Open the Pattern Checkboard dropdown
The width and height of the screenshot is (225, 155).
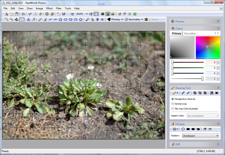point(201,136)
